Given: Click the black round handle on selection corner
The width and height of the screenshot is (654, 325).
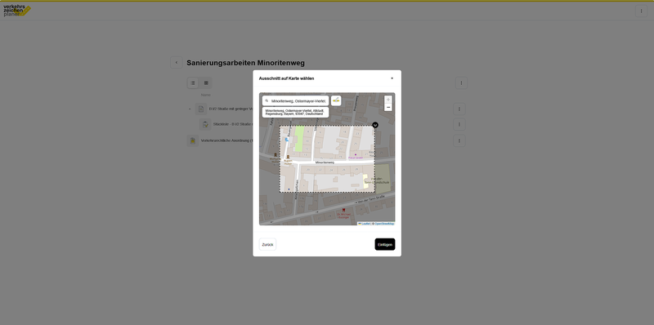Looking at the screenshot, I should 375,125.
